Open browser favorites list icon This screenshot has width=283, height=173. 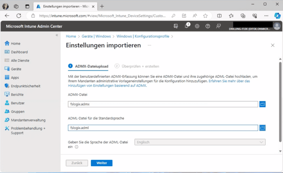231,16
